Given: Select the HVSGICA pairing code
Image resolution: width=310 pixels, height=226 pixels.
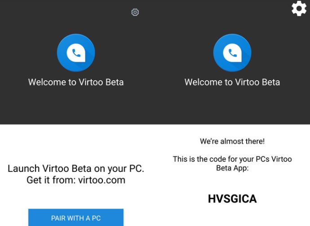Looking at the screenshot, I should pos(232,199).
